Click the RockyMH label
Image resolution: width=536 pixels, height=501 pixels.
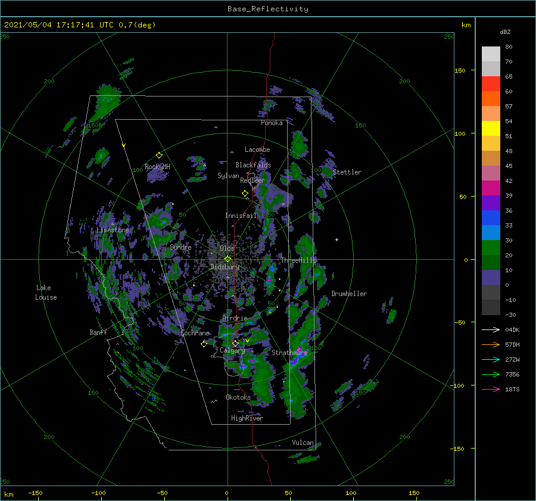pyautogui.click(x=157, y=167)
